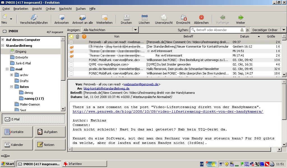
Task: Open the penzweb.de blog post link
Action: click(168, 111)
